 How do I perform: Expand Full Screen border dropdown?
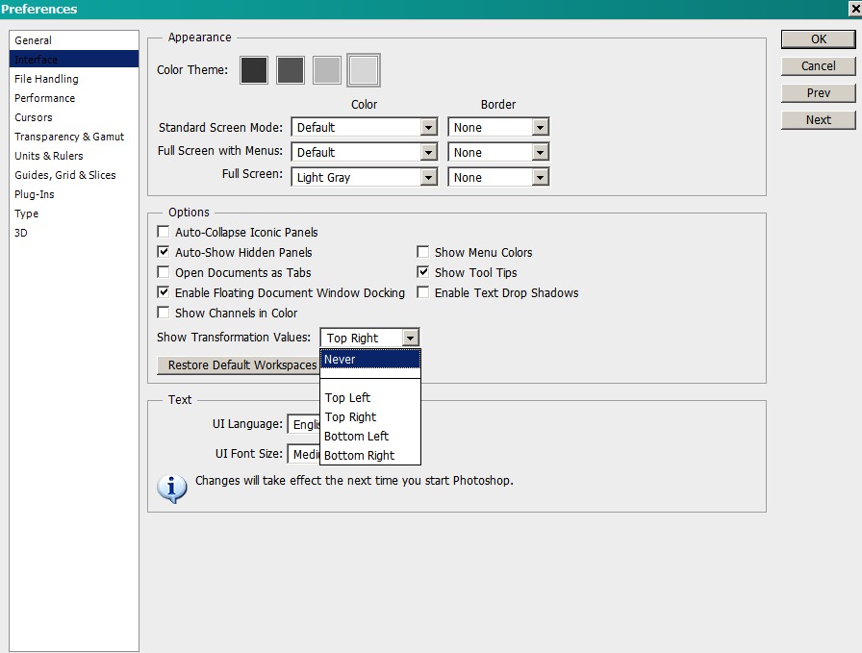(540, 178)
